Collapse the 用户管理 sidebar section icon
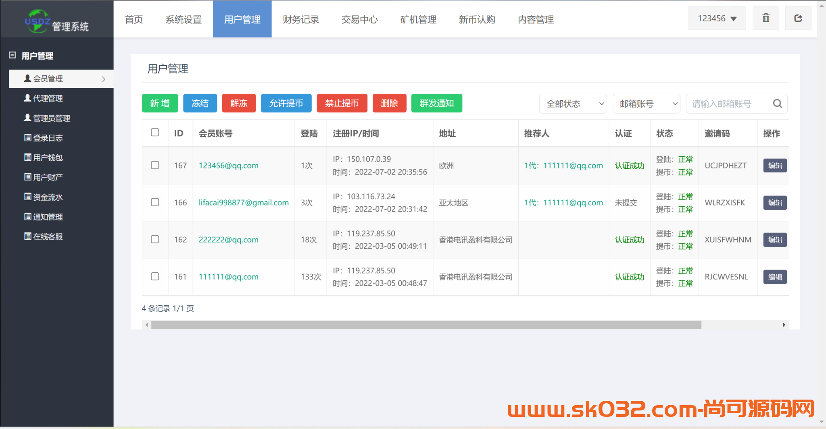826x429 pixels. pyautogui.click(x=13, y=55)
